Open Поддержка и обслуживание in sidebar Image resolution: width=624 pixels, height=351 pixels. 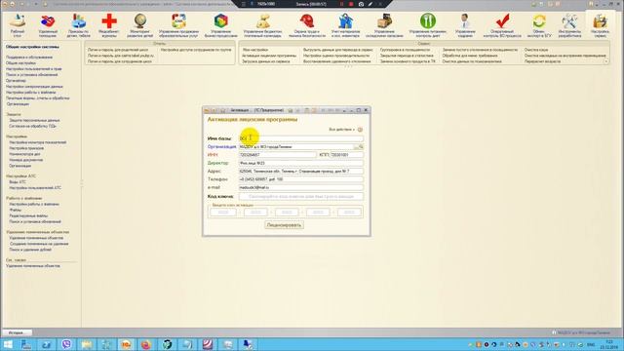[x=29, y=58]
